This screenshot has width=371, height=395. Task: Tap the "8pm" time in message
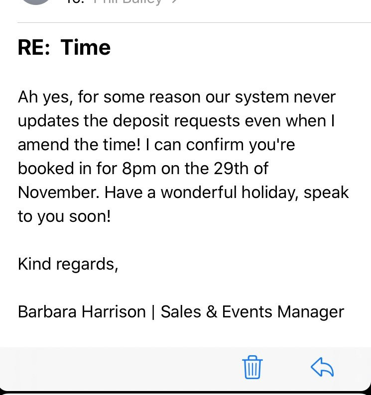(x=139, y=169)
